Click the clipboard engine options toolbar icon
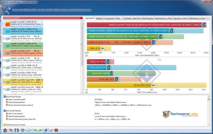Viewport: 213px width, 134px height. (x=5, y=130)
